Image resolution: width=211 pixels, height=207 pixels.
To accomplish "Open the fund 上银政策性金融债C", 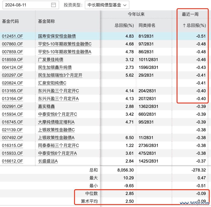I will pos(56,130).
